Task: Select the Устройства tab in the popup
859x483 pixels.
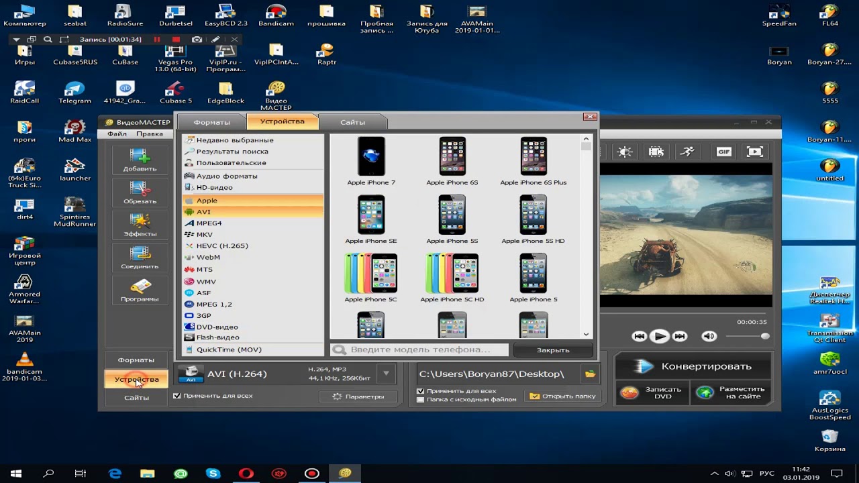Action: (282, 121)
